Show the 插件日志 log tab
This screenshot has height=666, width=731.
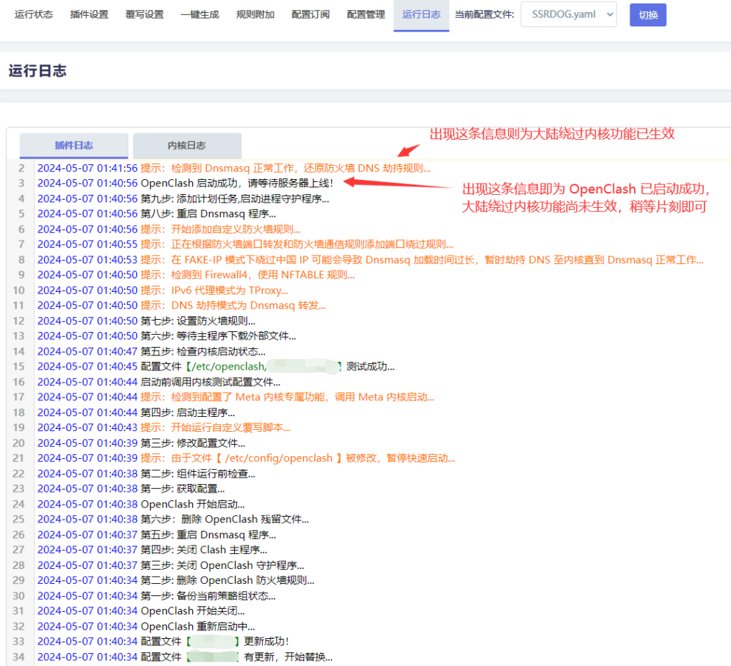click(74, 146)
